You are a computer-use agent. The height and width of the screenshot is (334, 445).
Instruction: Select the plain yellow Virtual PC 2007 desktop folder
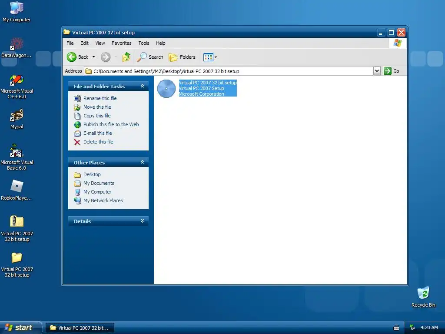pyautogui.click(x=17, y=264)
